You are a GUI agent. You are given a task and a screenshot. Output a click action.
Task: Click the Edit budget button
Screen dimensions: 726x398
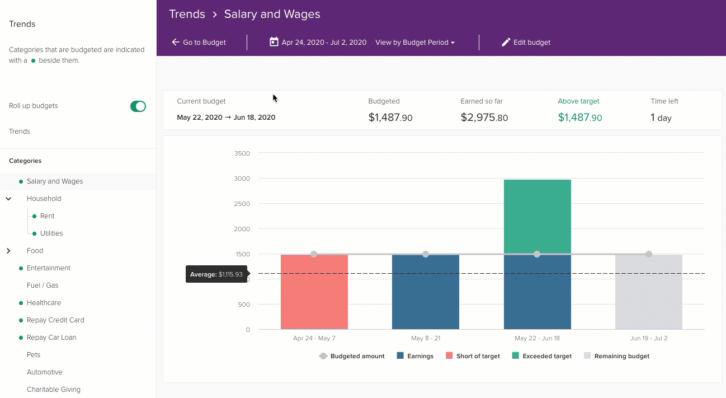pyautogui.click(x=526, y=42)
